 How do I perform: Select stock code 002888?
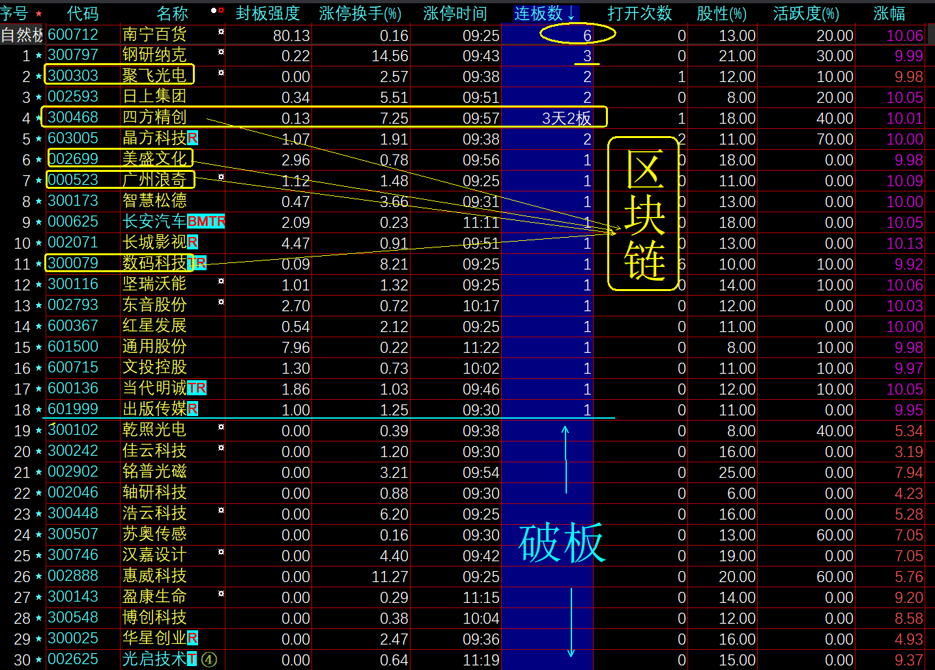[x=73, y=576]
